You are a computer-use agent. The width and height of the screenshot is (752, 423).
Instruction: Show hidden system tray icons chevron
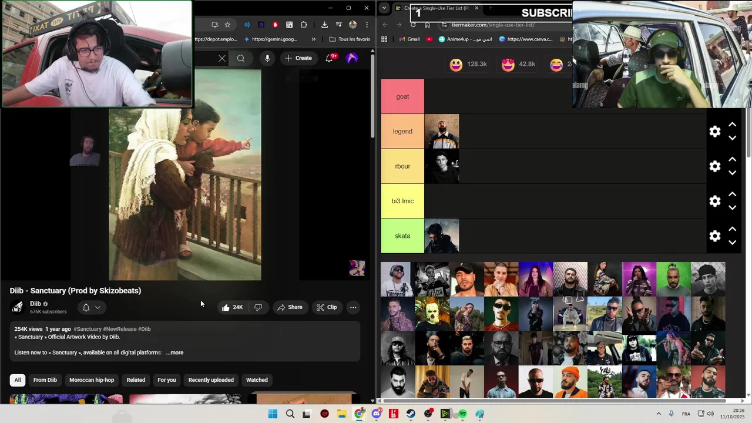(x=659, y=414)
